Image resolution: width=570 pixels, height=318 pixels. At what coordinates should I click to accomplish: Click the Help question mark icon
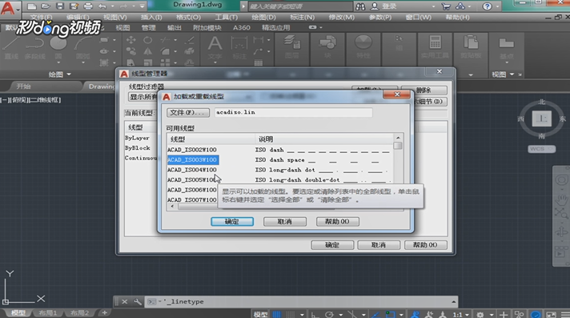(487, 6)
